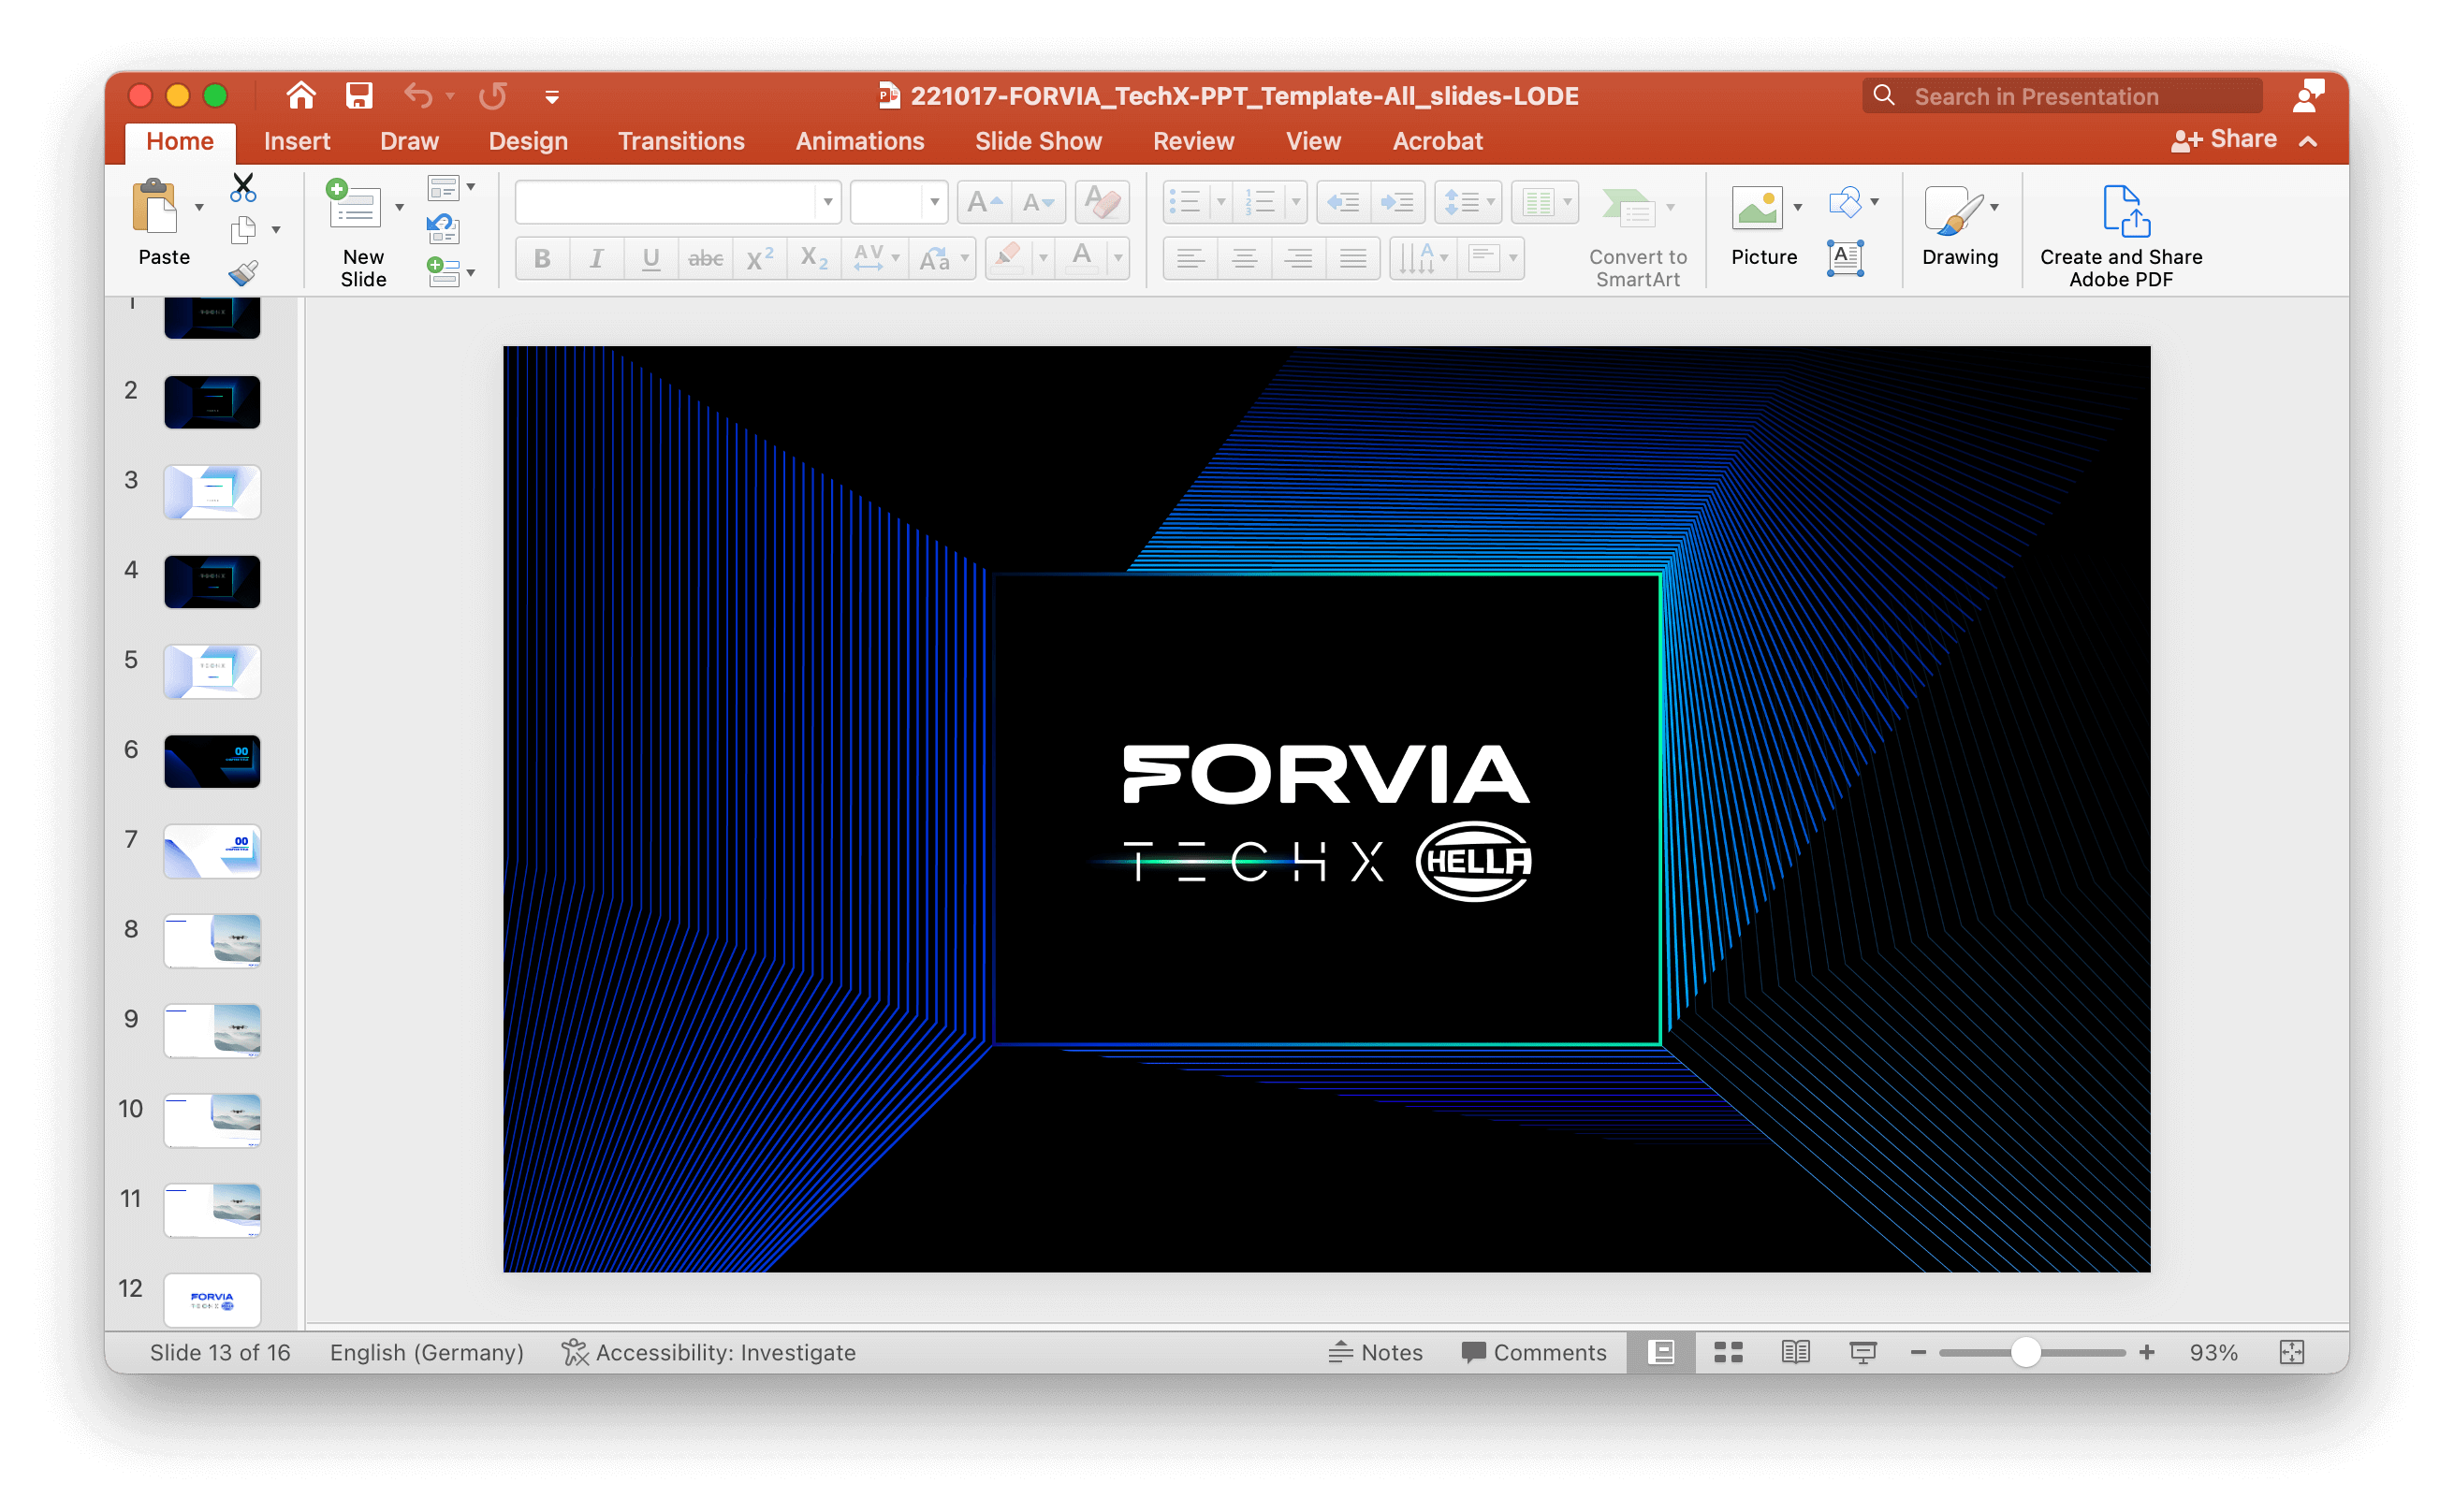
Task: Justify the text
Action: [1353, 259]
